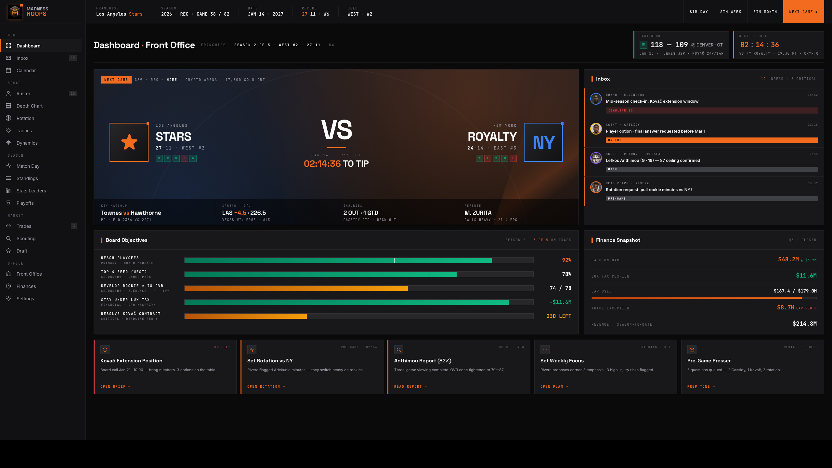Click the Roster person icon
Screen dimensions: 832x468
click(8, 93)
